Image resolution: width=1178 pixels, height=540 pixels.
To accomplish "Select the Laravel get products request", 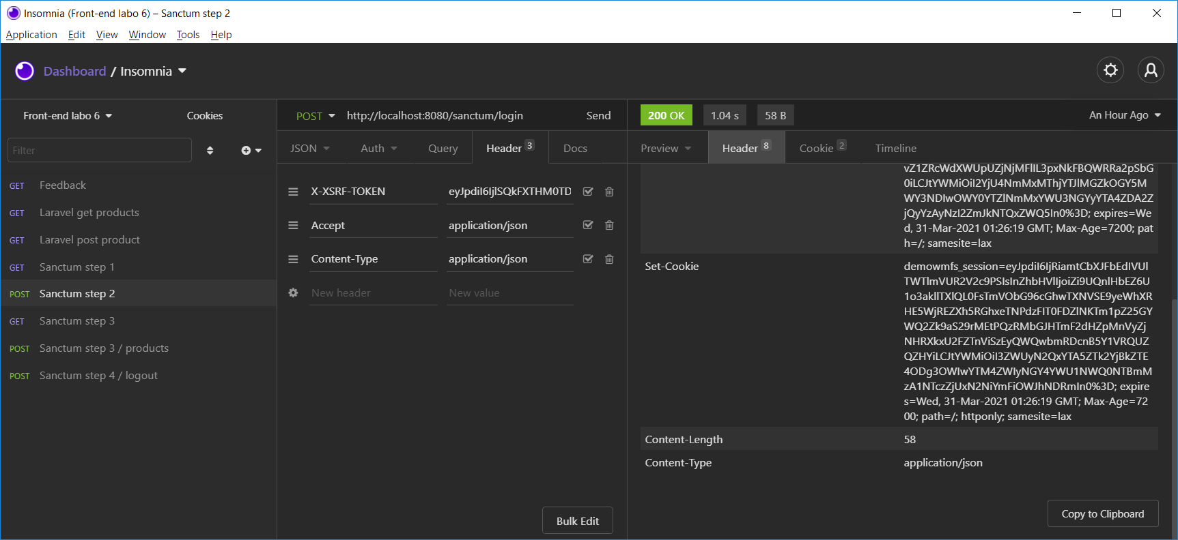I will pos(138,213).
